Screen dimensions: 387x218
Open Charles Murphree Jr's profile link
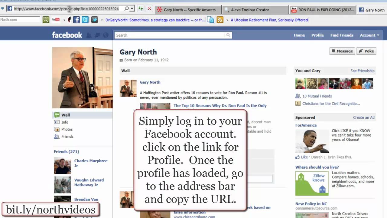[x=91, y=163]
